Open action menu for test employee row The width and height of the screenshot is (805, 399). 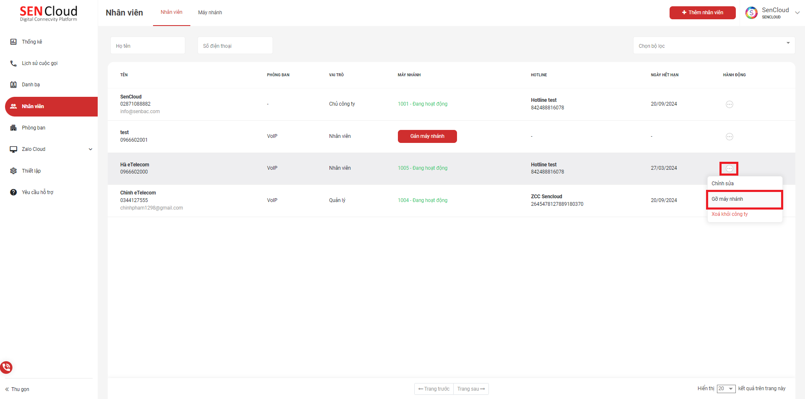point(729,137)
